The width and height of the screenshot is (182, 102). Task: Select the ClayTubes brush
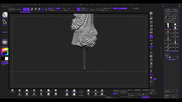(x=27, y=94)
